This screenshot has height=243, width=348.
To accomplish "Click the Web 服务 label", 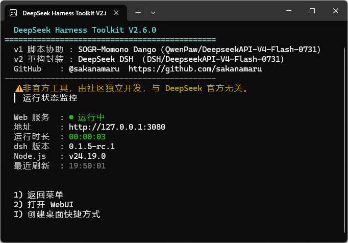I will 32,117.
